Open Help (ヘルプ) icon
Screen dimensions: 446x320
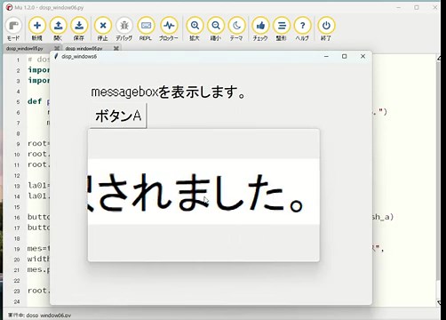pyautogui.click(x=302, y=28)
